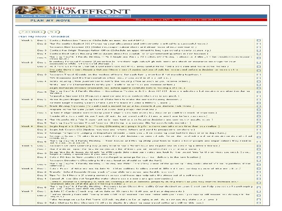Click the Week 1 row label
282x211 pixels.
27,40
